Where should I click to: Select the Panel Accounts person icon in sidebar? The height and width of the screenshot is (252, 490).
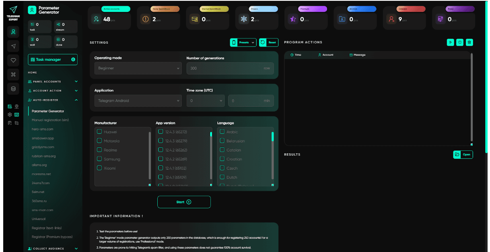(x=30, y=81)
